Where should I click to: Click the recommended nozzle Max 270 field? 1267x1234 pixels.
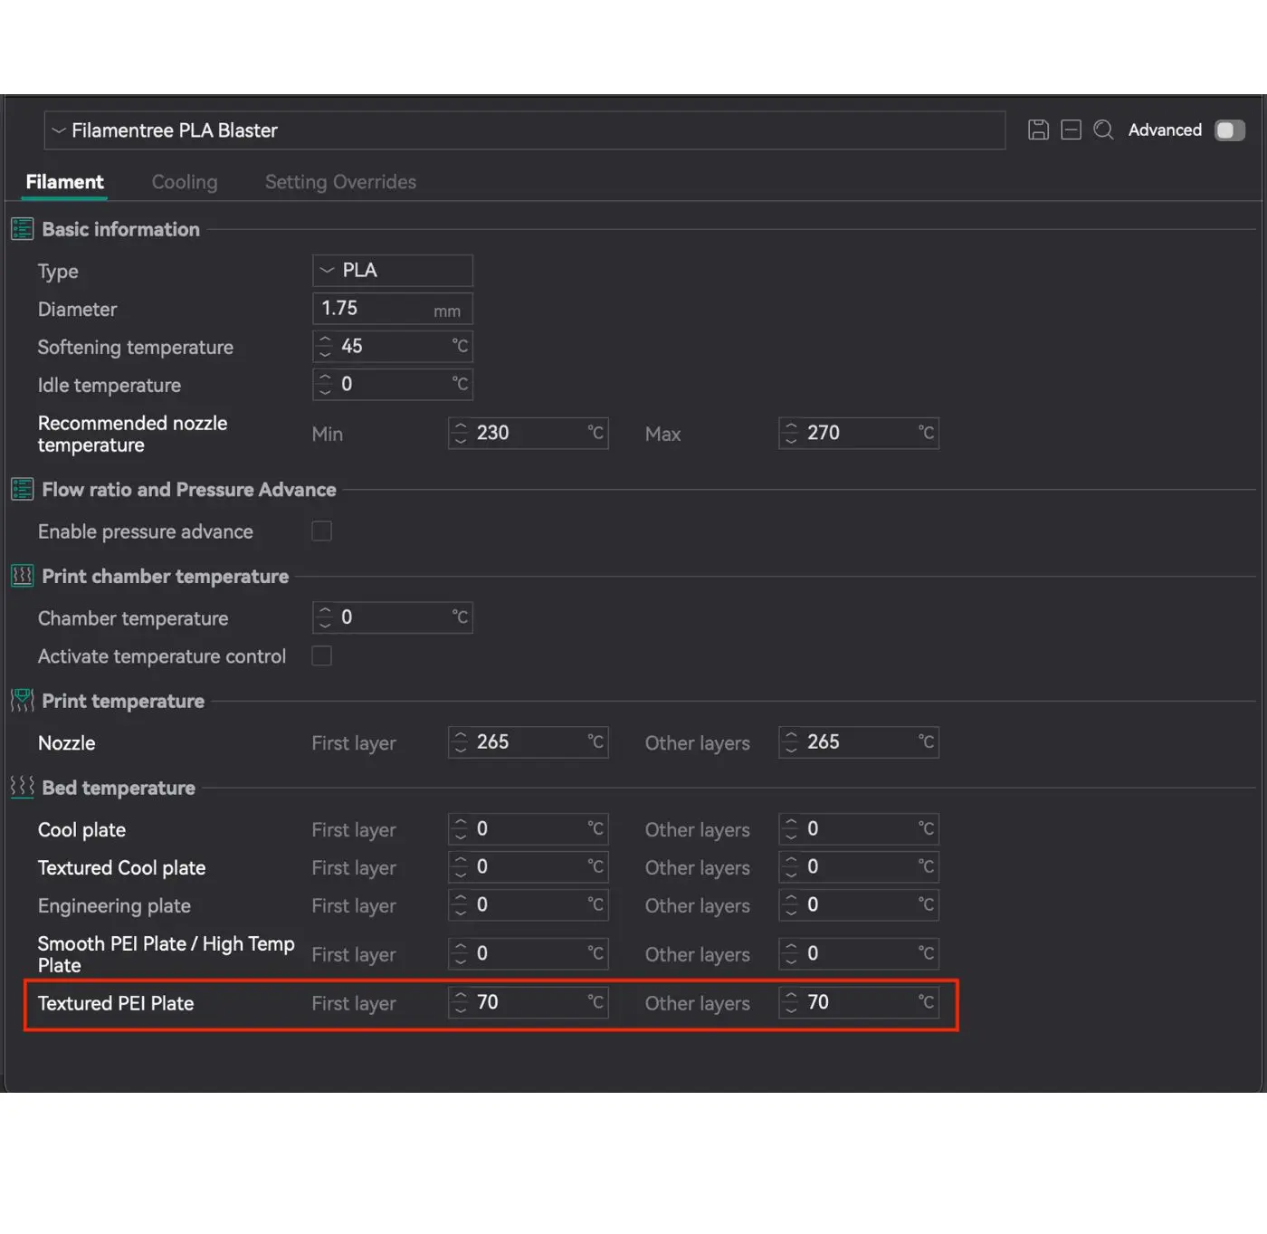click(x=859, y=433)
